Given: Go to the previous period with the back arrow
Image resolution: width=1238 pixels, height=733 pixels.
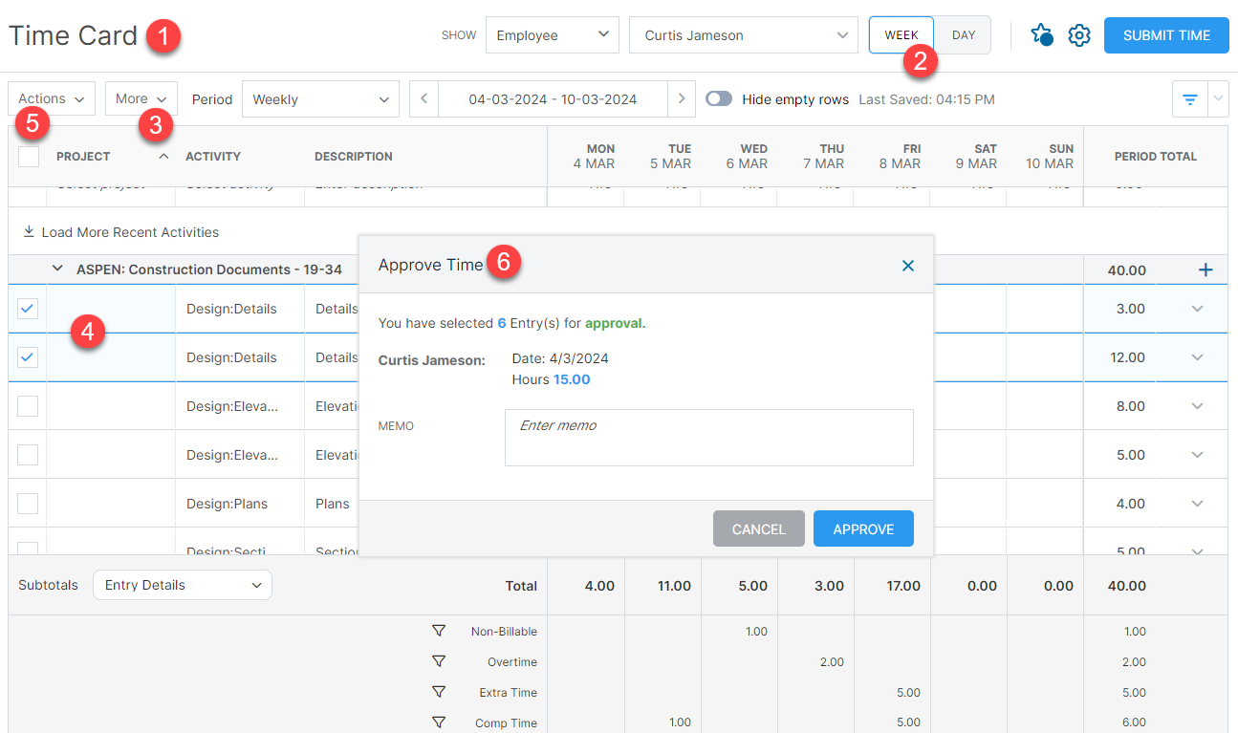Looking at the screenshot, I should [424, 98].
